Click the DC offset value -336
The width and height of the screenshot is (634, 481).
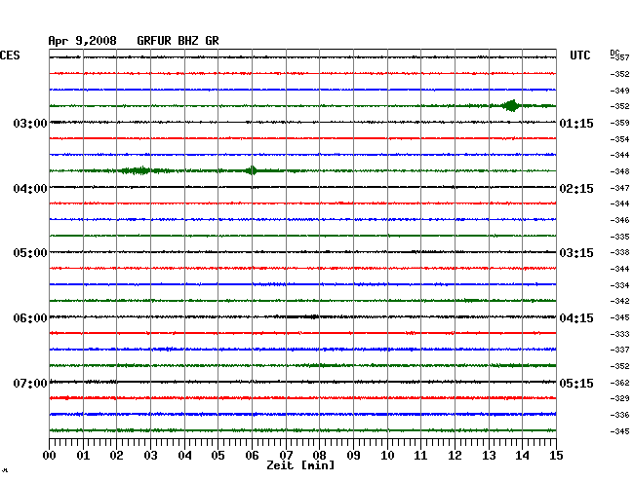tap(619, 415)
